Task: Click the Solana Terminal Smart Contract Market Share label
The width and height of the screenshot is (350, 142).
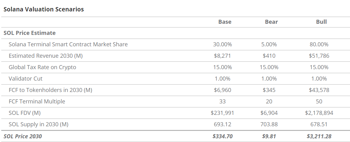Action: [68, 44]
